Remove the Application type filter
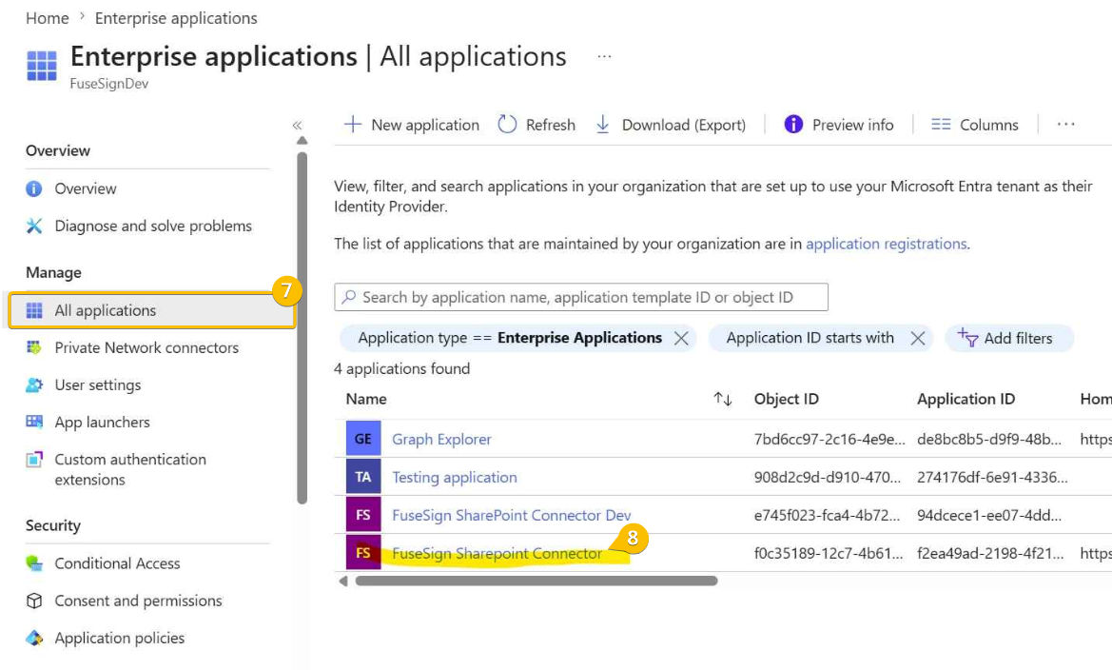Image resolution: width=1112 pixels, height=670 pixels. coord(681,338)
